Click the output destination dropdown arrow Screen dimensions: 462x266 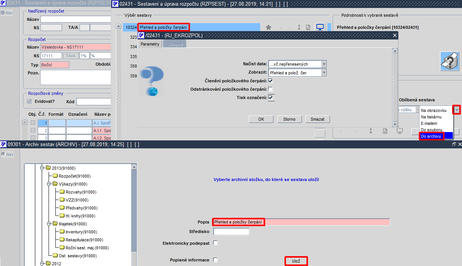[x=457, y=110]
